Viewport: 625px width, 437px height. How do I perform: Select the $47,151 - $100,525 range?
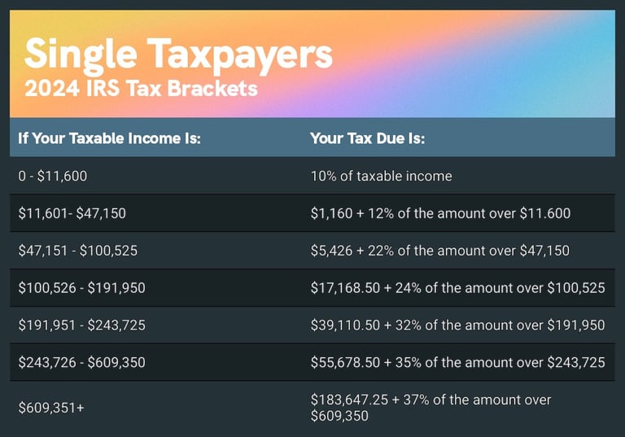click(x=78, y=251)
